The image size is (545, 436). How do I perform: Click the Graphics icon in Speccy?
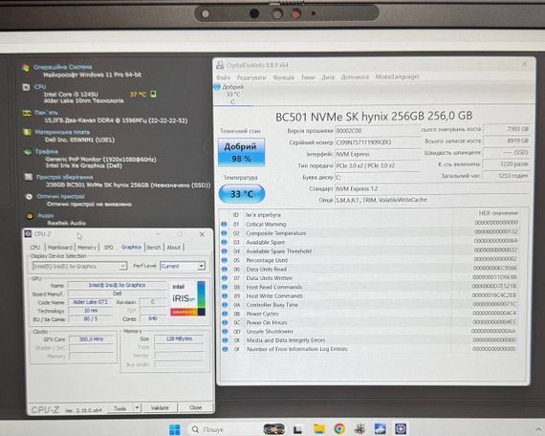[28, 152]
